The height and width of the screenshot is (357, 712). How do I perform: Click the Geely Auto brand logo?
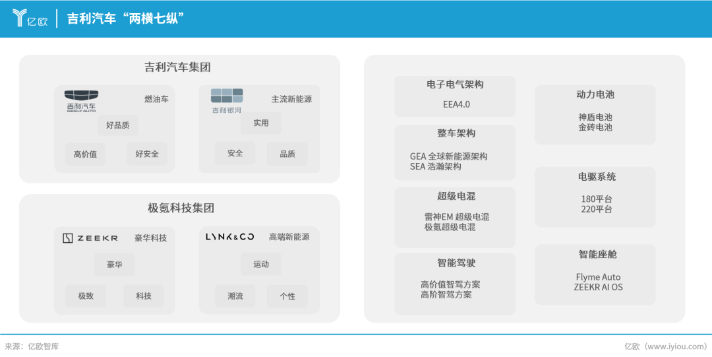coord(81,101)
